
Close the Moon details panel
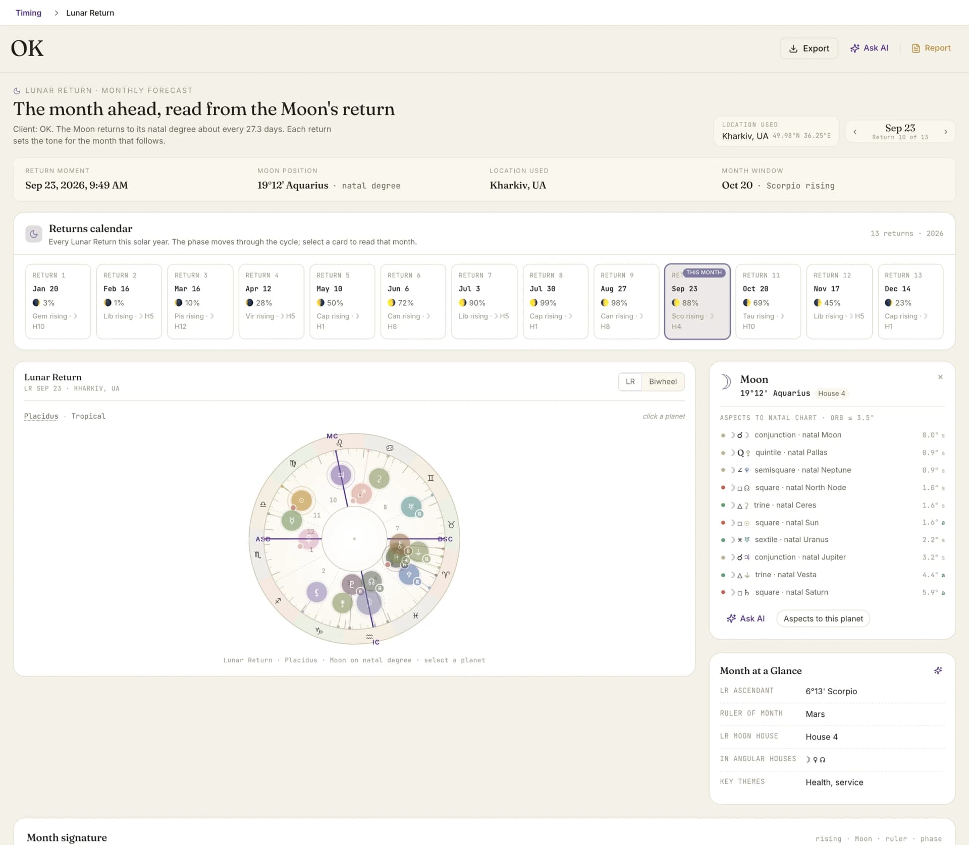940,377
